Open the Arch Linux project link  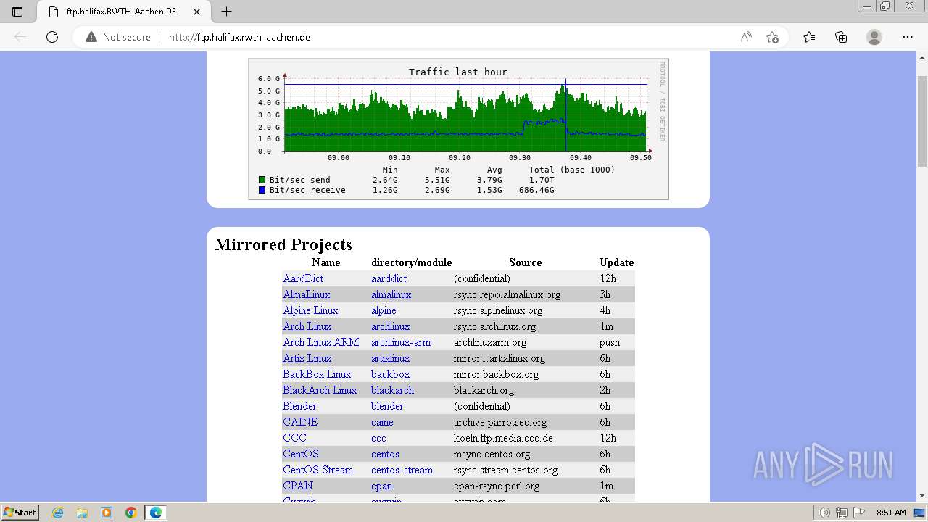(307, 326)
